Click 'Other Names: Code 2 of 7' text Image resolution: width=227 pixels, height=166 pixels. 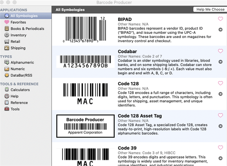pyautogui.click(x=140, y=56)
